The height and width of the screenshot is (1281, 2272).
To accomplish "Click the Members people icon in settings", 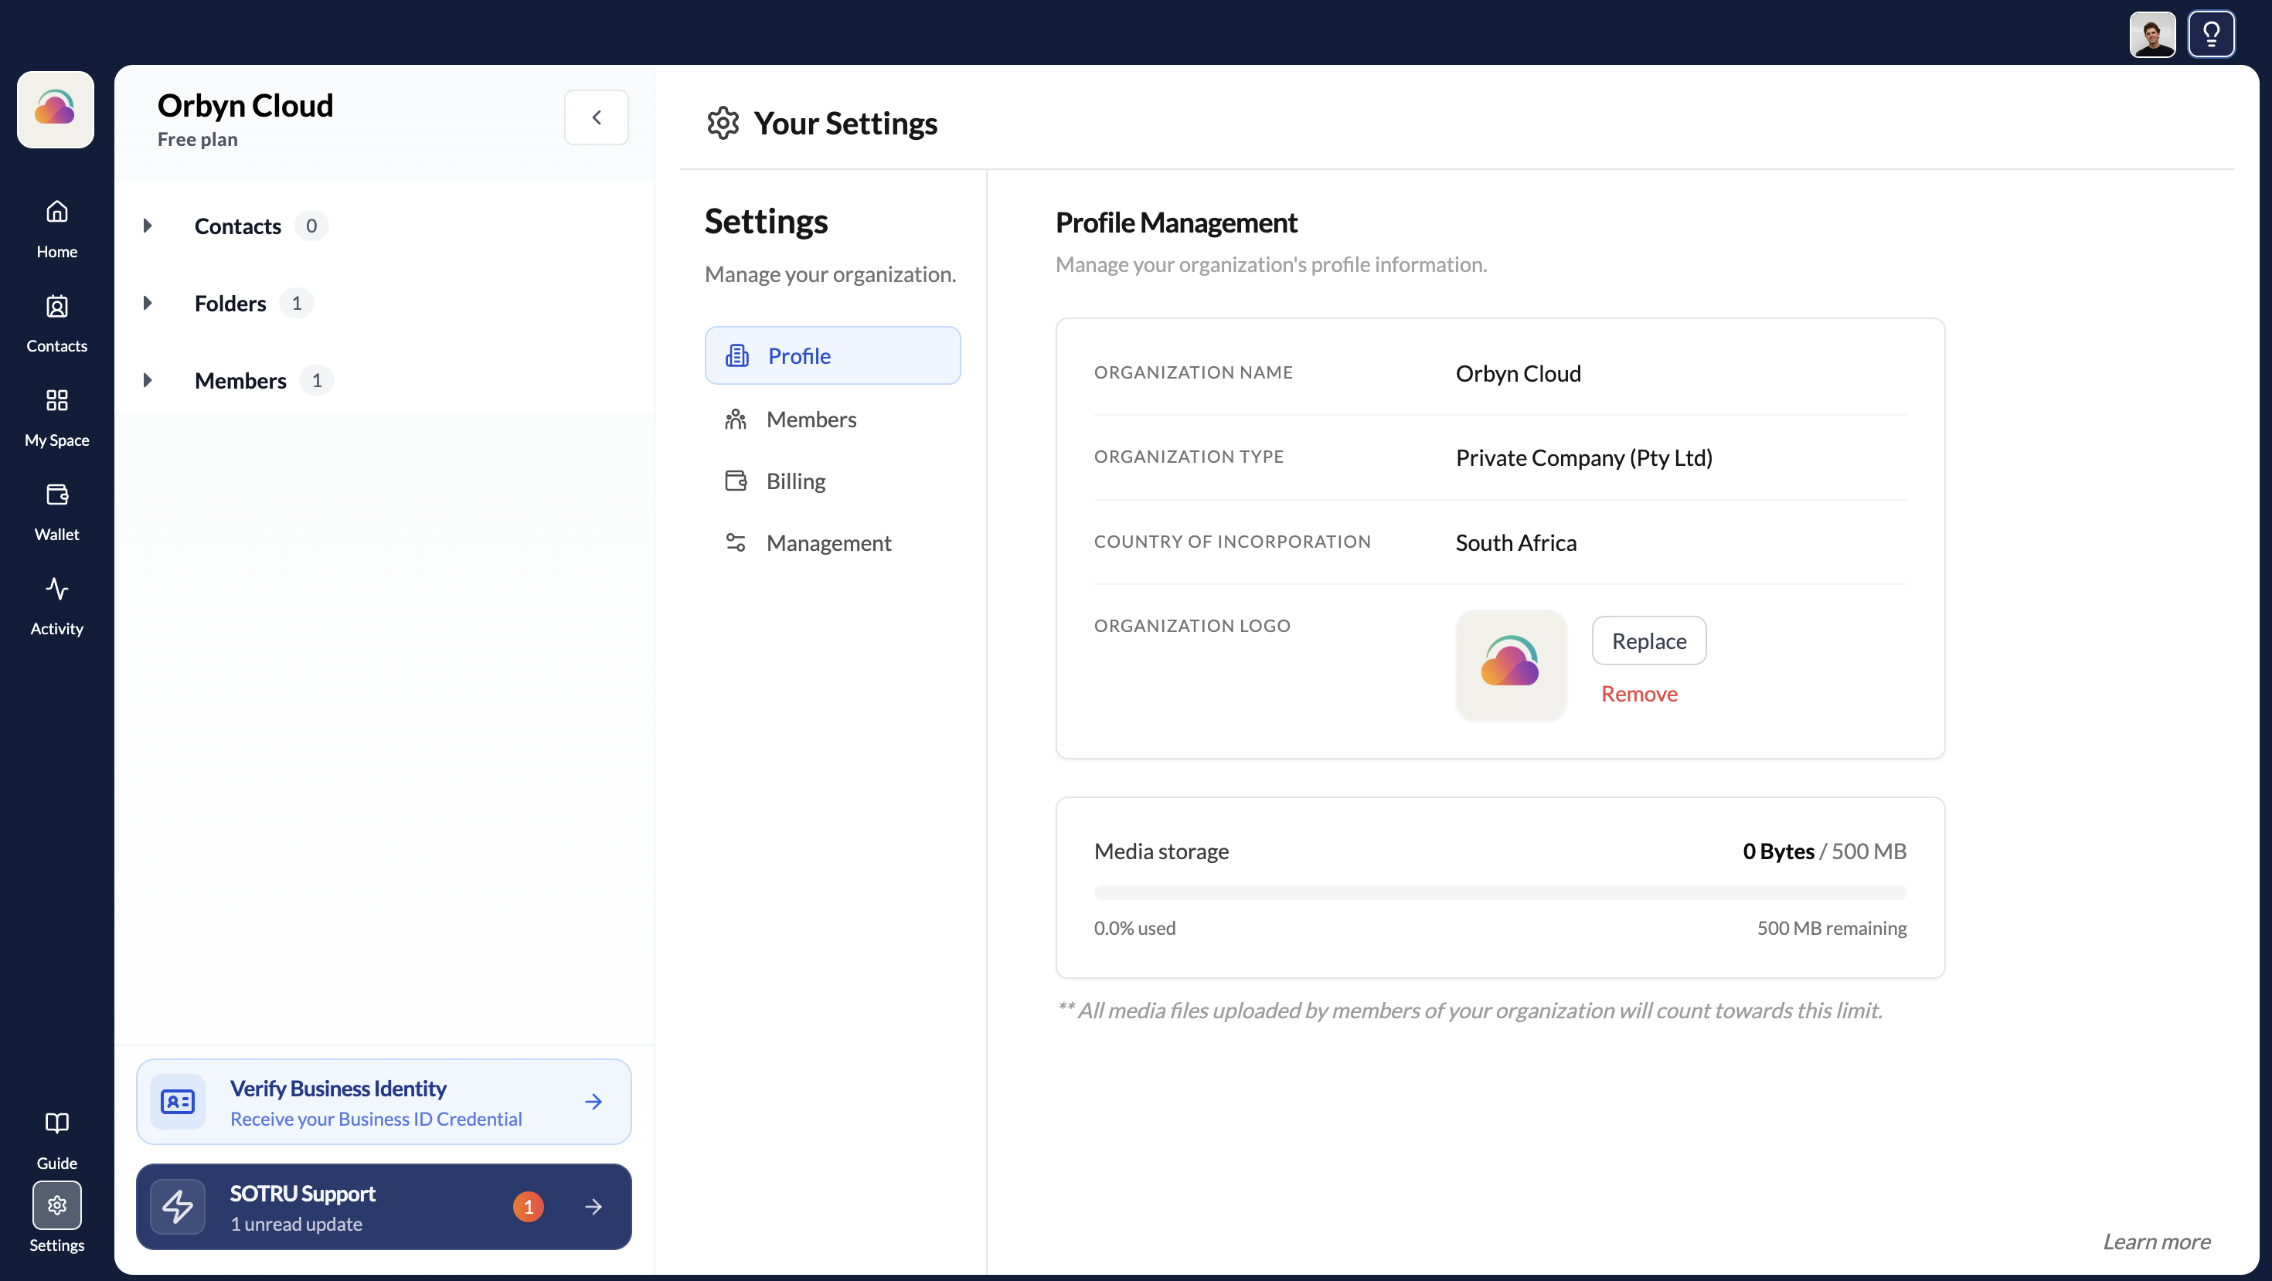I will click(x=736, y=419).
